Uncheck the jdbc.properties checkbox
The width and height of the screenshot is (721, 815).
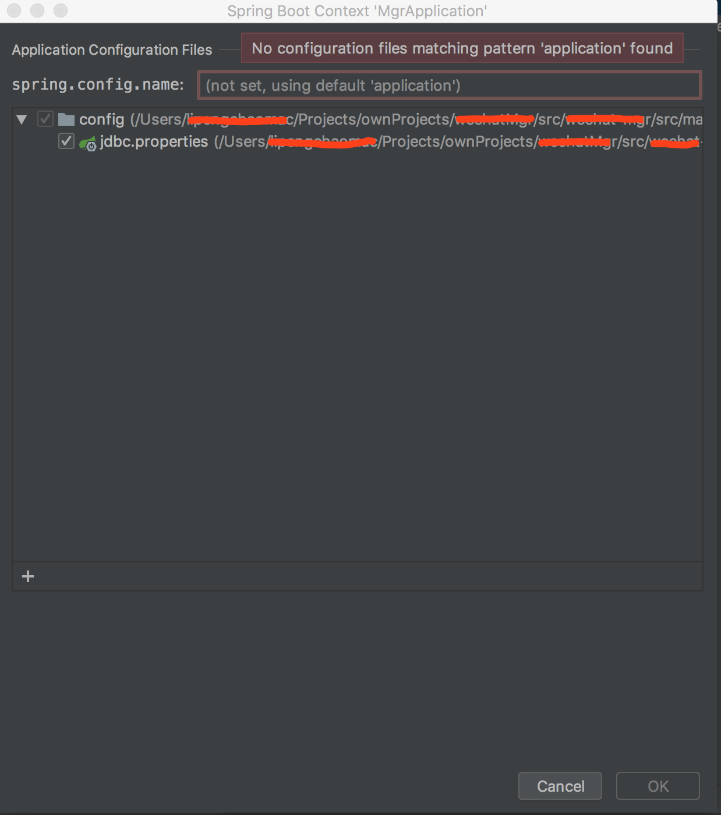coord(67,141)
